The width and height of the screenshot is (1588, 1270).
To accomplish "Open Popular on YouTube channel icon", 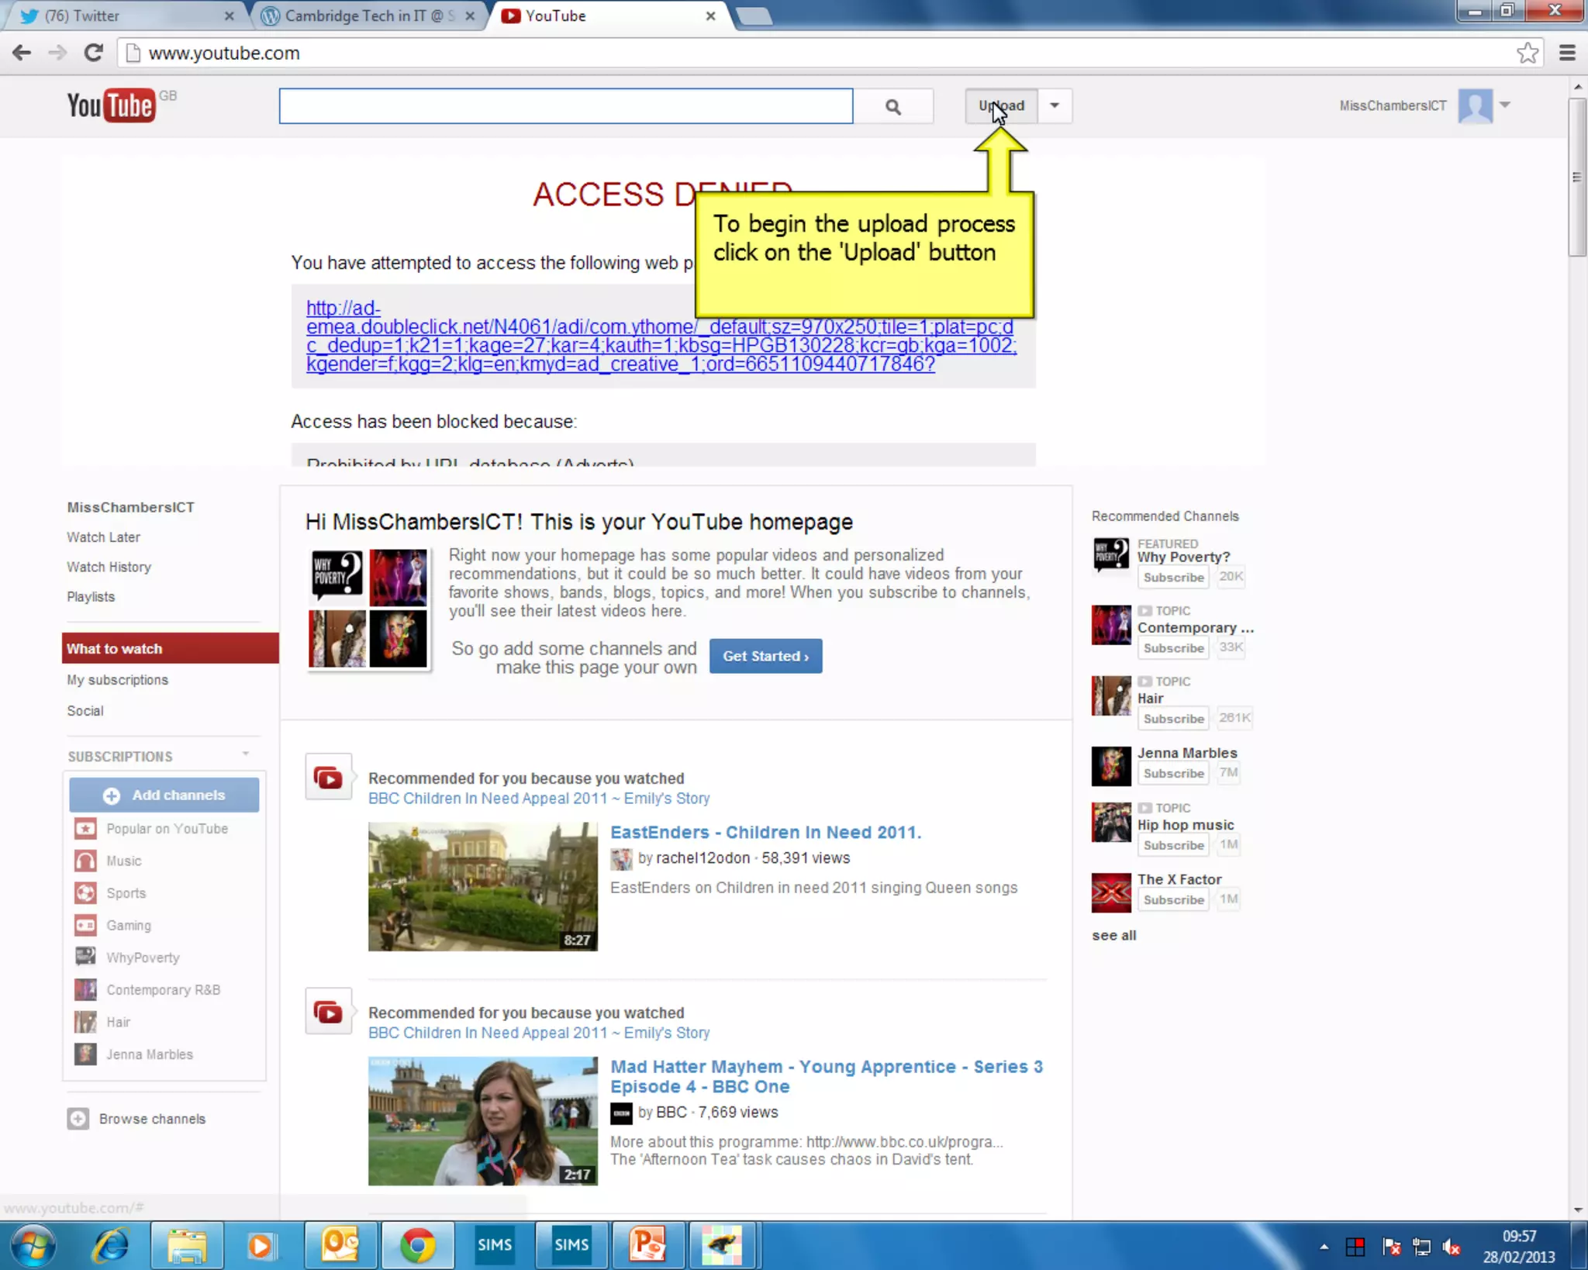I will 85,829.
